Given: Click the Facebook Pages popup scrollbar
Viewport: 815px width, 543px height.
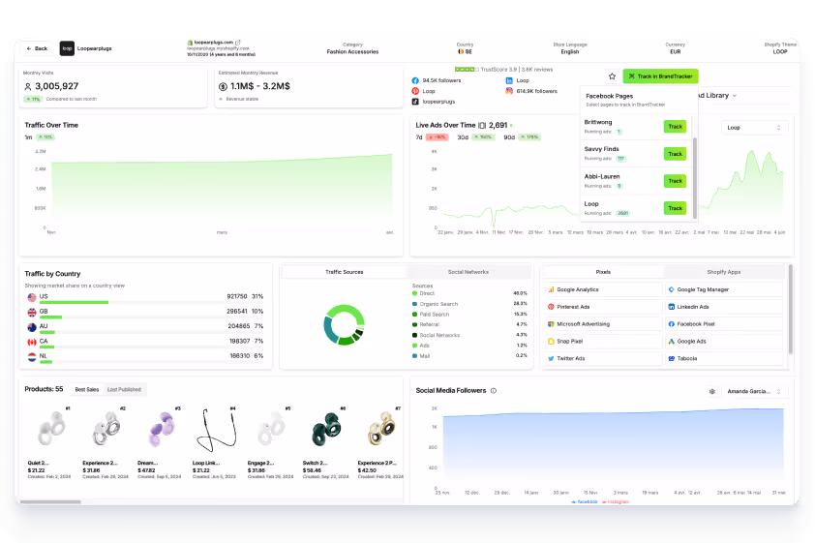Looking at the screenshot, I should click(695, 178).
